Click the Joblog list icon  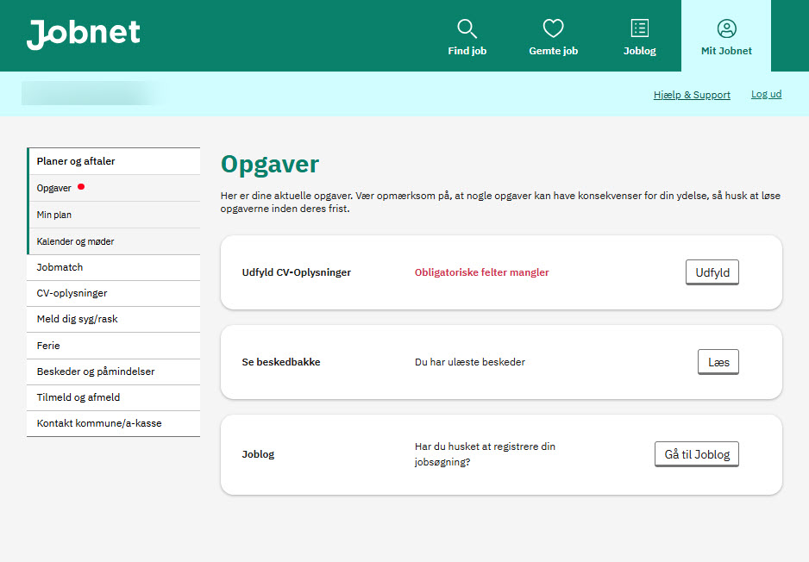[640, 28]
